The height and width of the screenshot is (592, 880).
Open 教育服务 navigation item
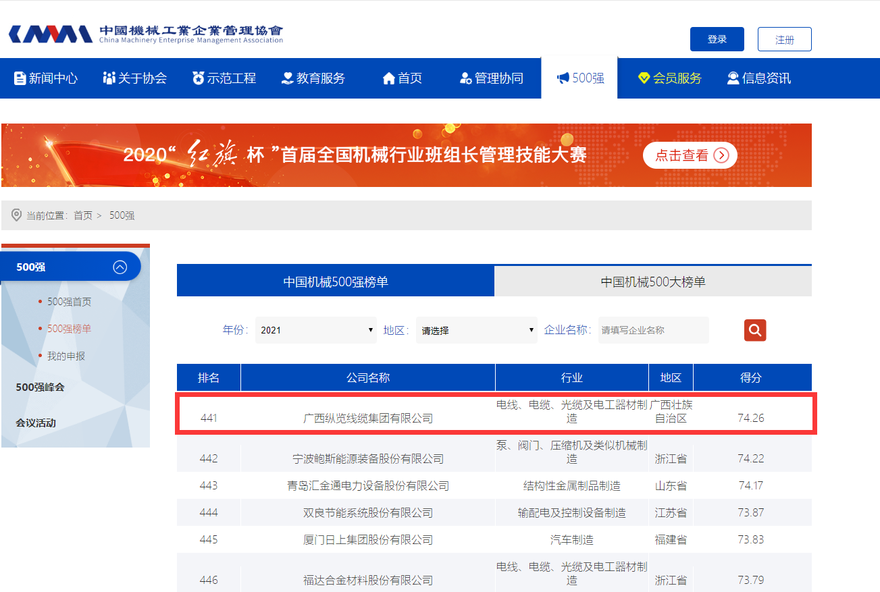click(313, 78)
